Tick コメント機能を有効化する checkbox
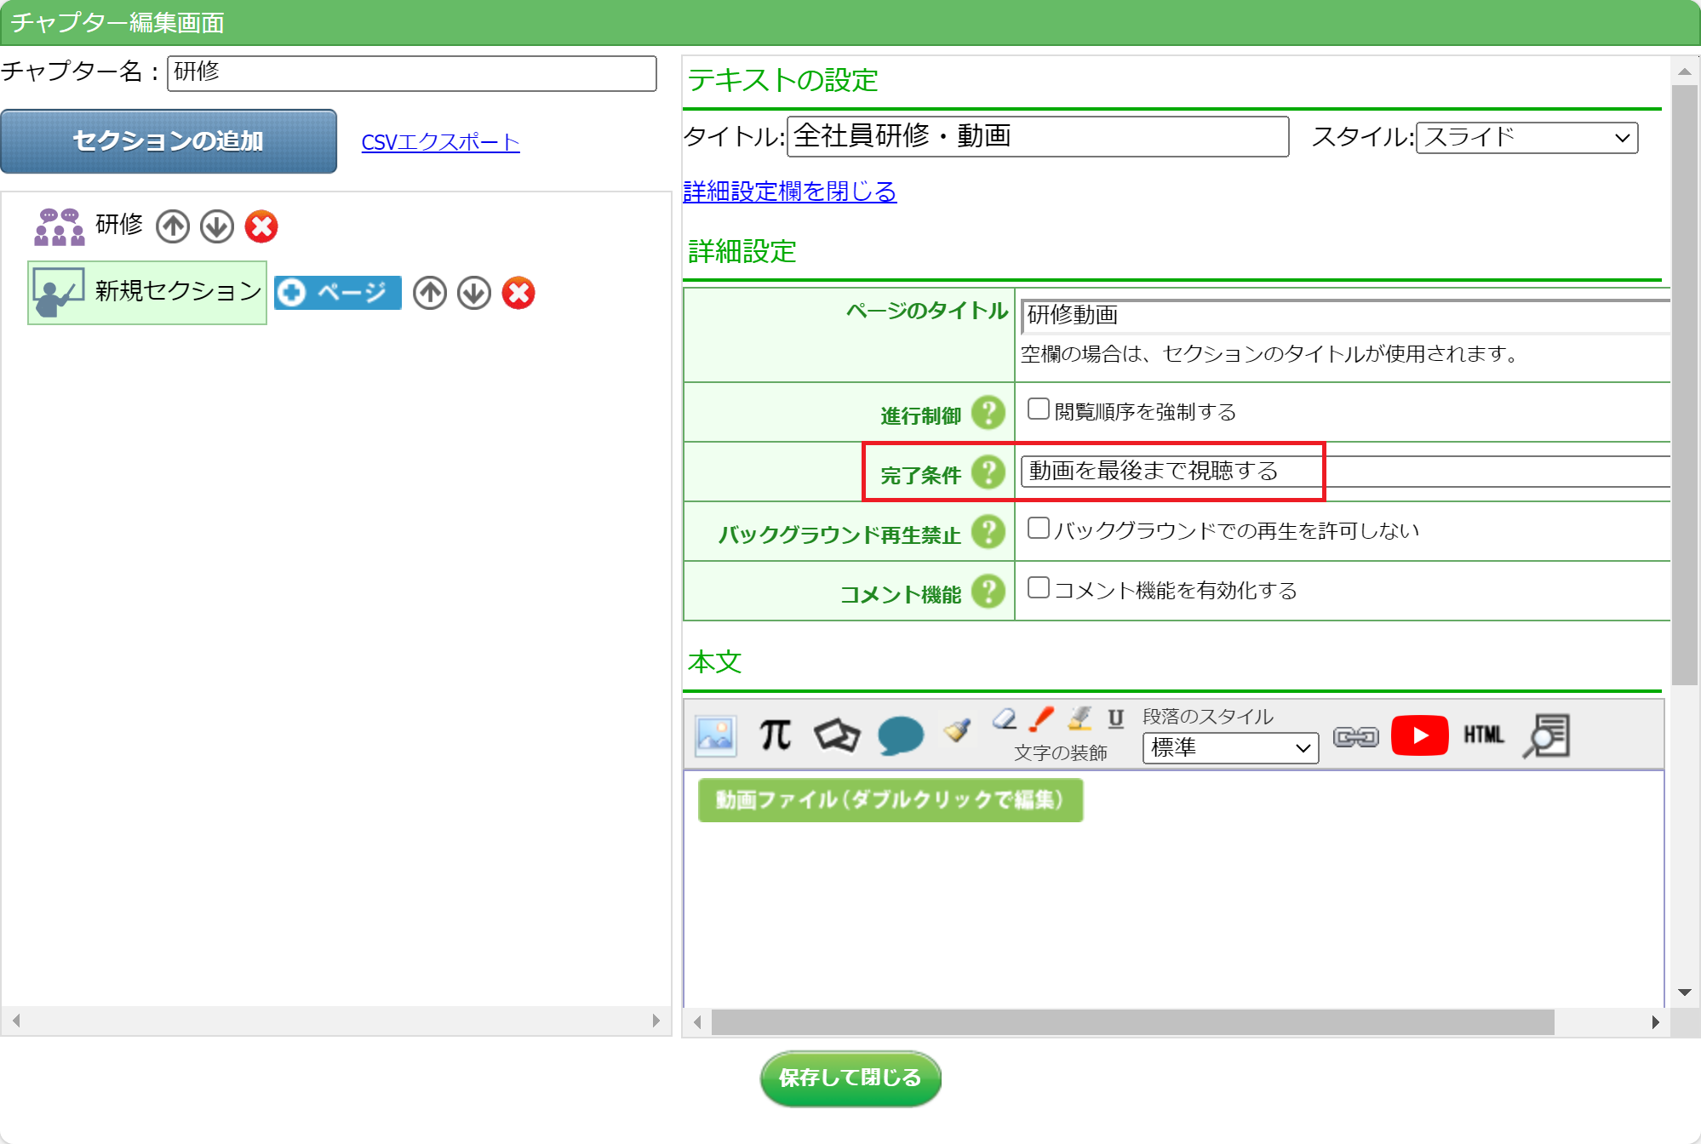The image size is (1701, 1144). pos(1038,588)
